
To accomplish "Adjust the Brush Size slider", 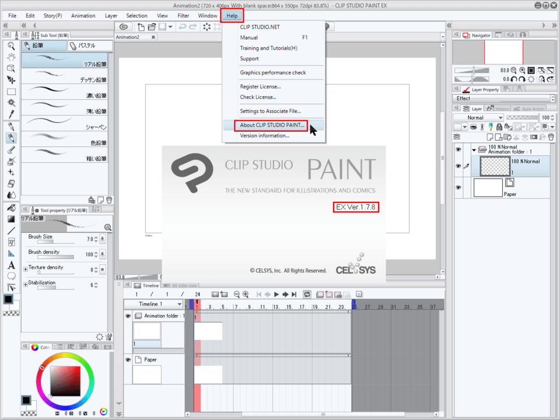I will [x=56, y=242].
